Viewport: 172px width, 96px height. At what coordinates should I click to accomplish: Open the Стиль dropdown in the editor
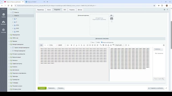click(53, 45)
